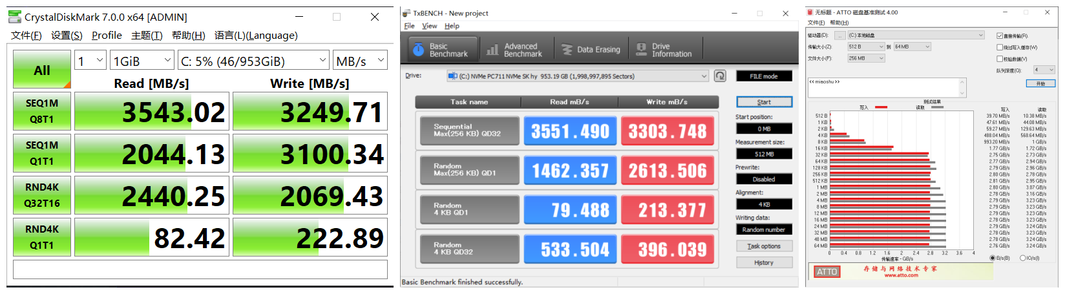Click the description box scroll down arrow

pyautogui.click(x=962, y=94)
